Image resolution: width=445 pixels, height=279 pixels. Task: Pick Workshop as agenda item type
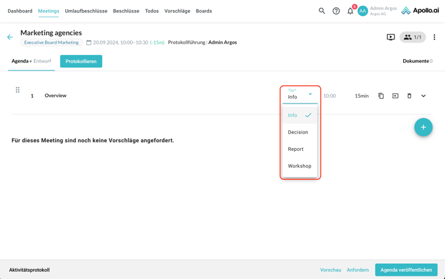[300, 166]
